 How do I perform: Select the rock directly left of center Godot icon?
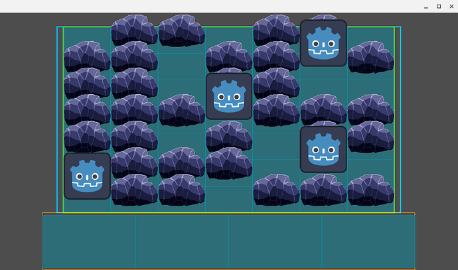coord(181,110)
